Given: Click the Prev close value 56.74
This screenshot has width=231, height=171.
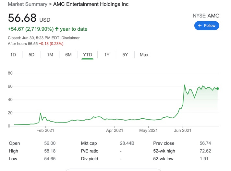Looking at the screenshot, I should tap(205, 143).
